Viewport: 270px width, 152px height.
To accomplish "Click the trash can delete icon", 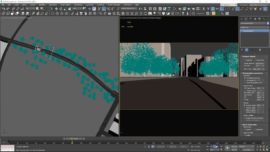I will coord(81,14).
